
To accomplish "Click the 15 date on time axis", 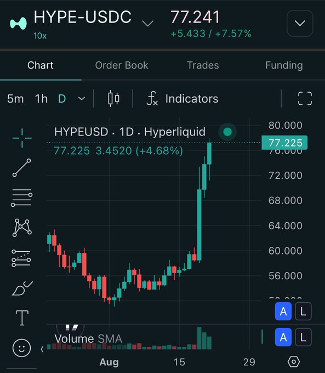I will pos(179,362).
